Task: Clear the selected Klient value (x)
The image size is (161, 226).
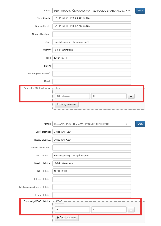Action: pyautogui.click(x=126, y=11)
